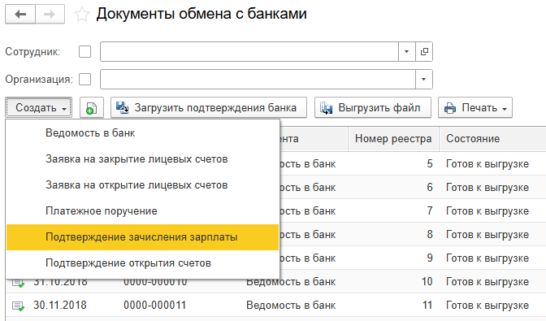The width and height of the screenshot is (546, 321).
Task: Click the Выгрузить файл button
Action: click(373, 107)
